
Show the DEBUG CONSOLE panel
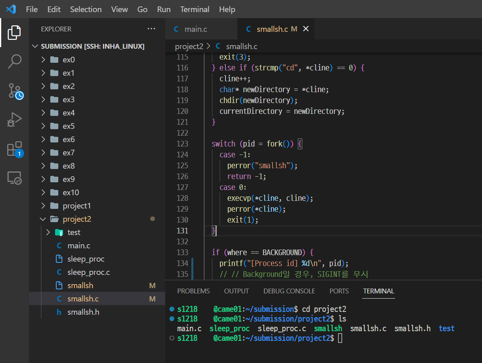coord(289,291)
